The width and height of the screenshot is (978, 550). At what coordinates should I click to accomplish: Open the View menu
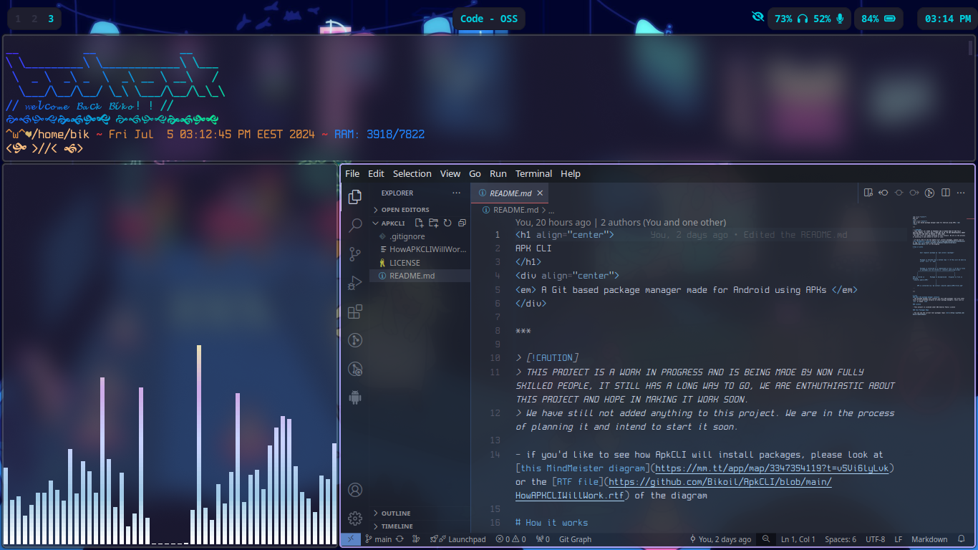click(x=450, y=173)
